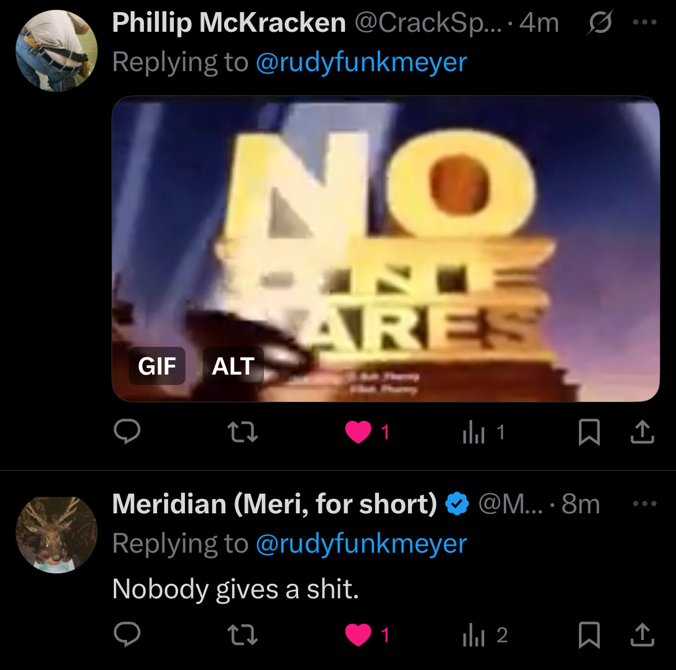
Task: Unlike Phillip McKracken's tweet via heart icon
Action: (x=358, y=432)
